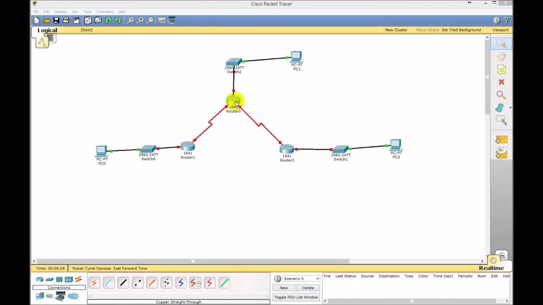Choose the End Devices category
This screenshot has height=305, width=543.
coord(40,296)
